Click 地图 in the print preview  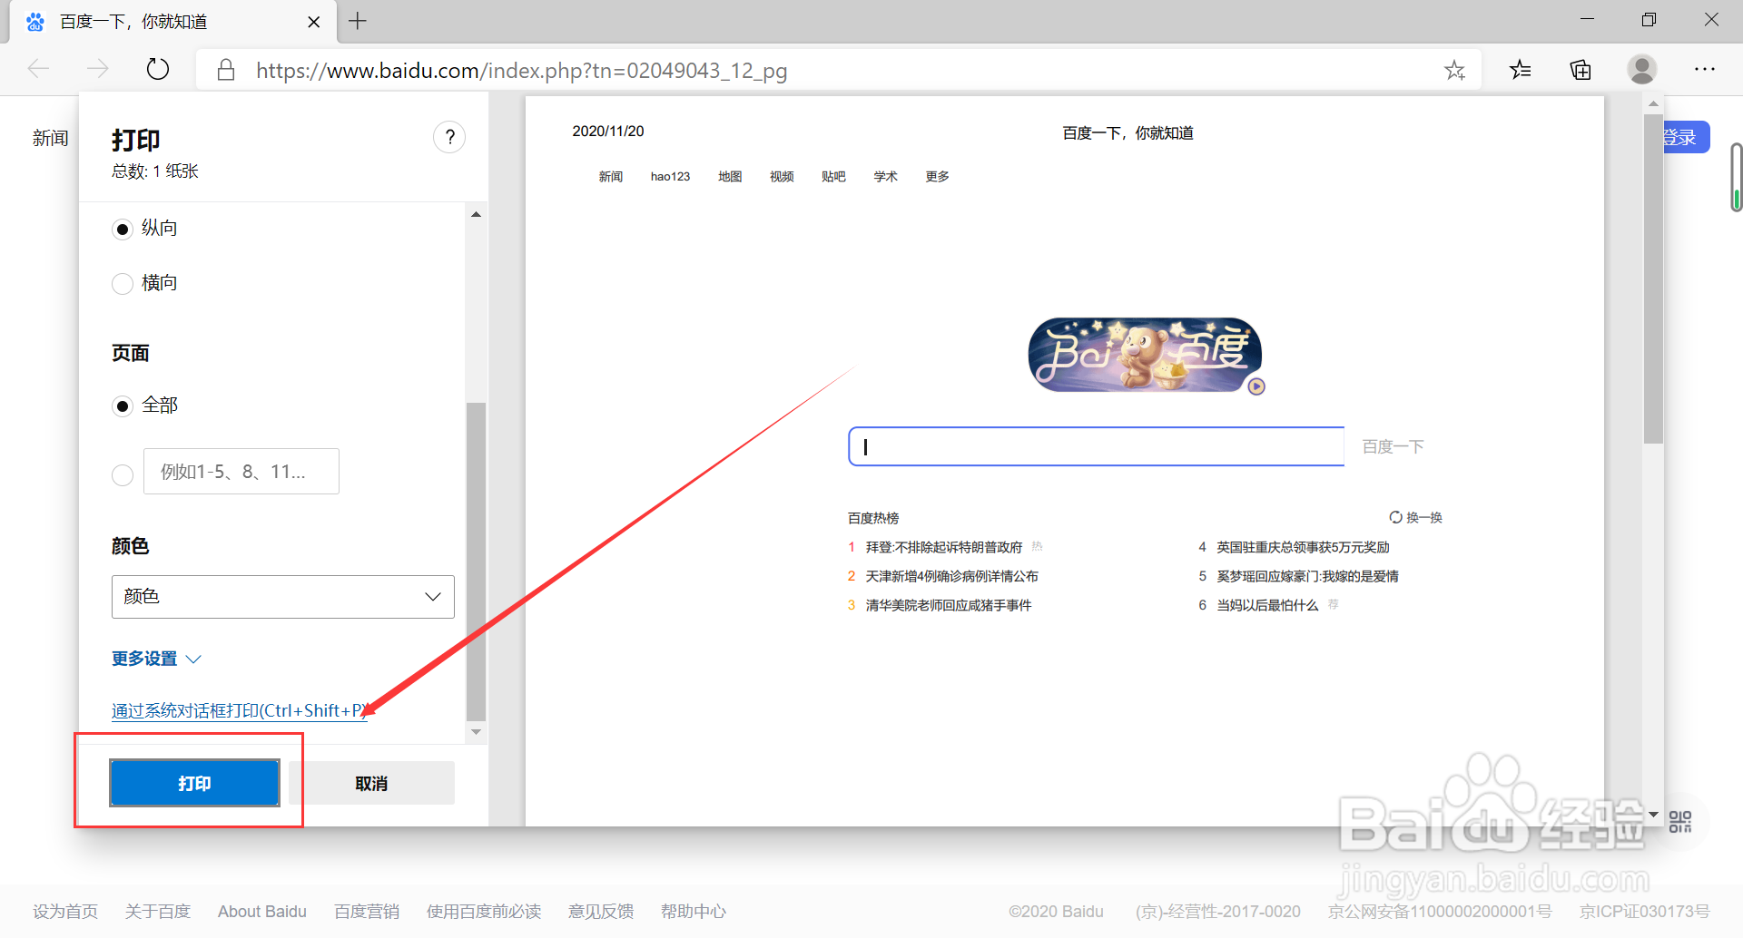pos(730,177)
